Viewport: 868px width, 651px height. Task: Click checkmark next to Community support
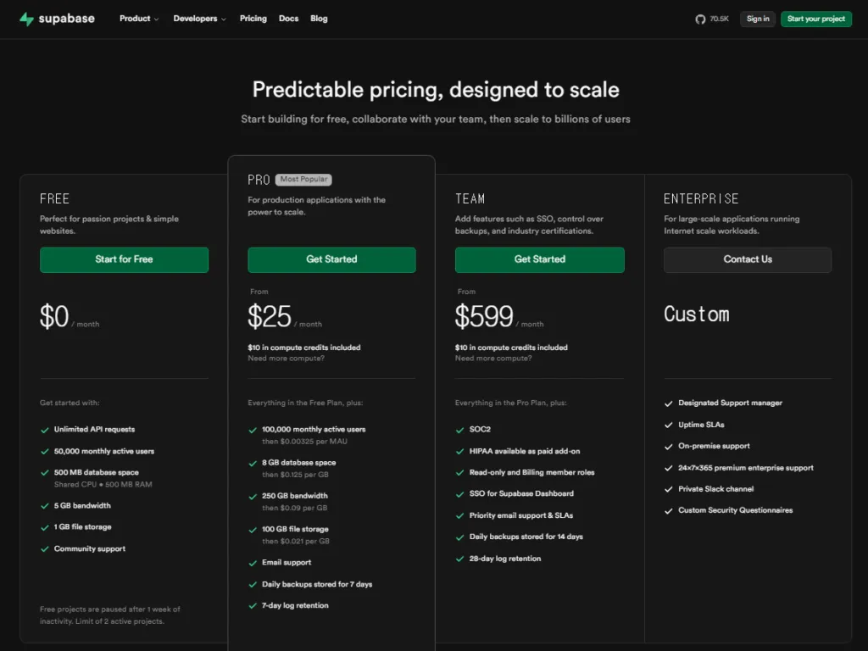45,549
